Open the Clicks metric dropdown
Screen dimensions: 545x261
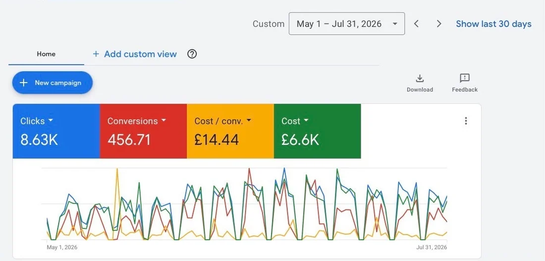(37, 121)
